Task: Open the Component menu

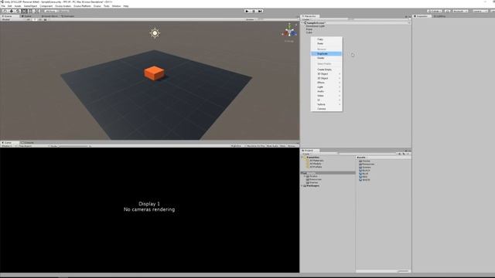Action: [46, 6]
